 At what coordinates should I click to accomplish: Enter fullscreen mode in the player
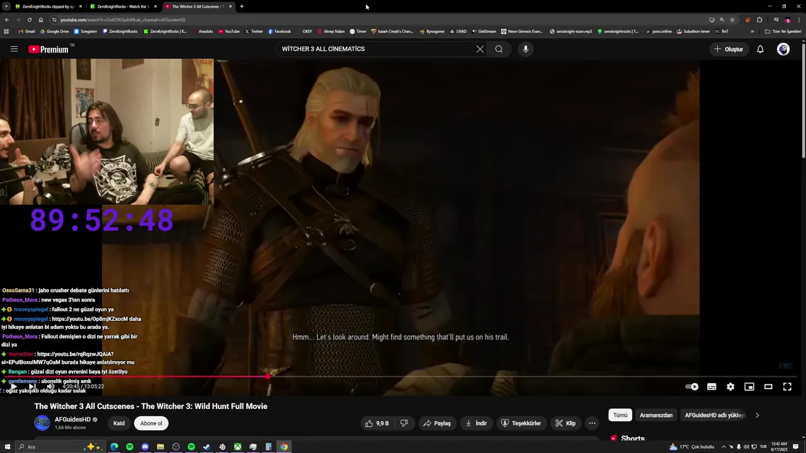click(787, 387)
